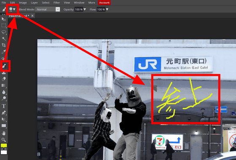Open the Filter menu
Image resolution: width=236 pixels, height=160 pixels.
[x=56, y=3]
